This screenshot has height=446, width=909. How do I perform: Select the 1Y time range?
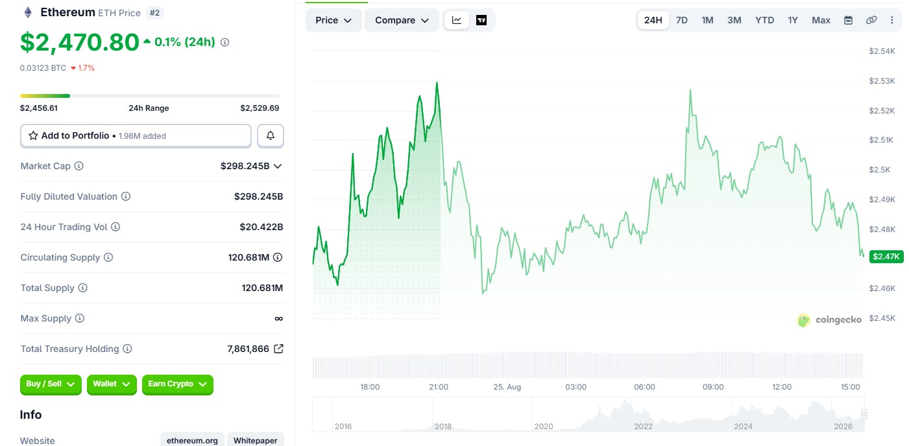(x=793, y=20)
